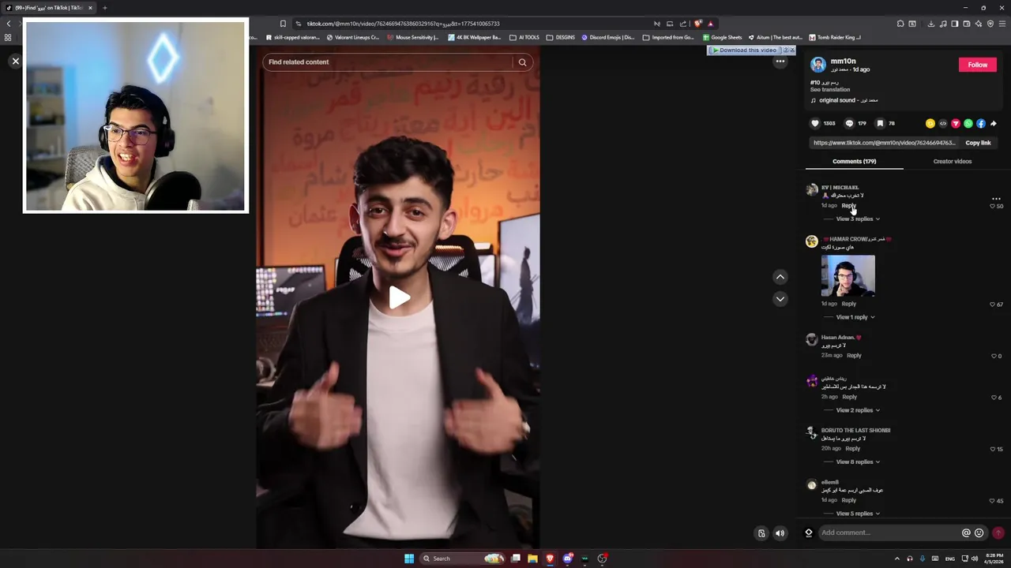This screenshot has height=568, width=1011.
Task: Like BORUTO THE LAST SHIONBI comment heart showing 15
Action: coord(993,449)
